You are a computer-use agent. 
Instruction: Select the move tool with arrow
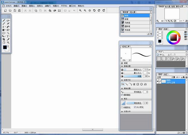[3, 36]
